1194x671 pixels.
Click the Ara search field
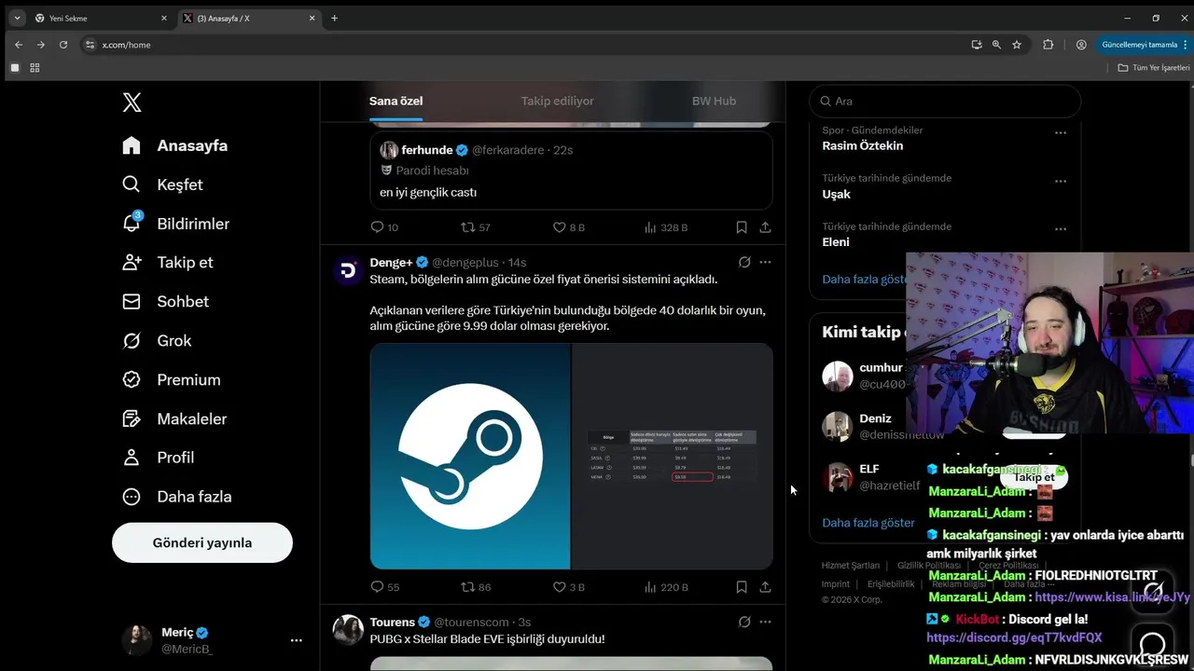[945, 101]
